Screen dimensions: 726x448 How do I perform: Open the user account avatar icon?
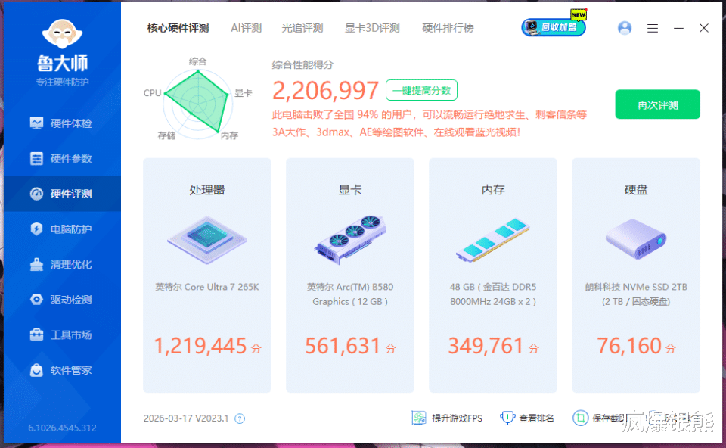(x=625, y=28)
